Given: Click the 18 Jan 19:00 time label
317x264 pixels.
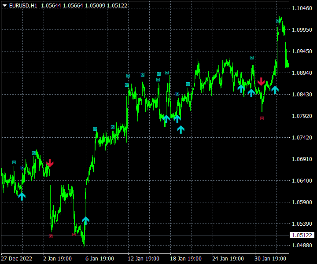Looking at the screenshot, I should pyautogui.click(x=186, y=259).
